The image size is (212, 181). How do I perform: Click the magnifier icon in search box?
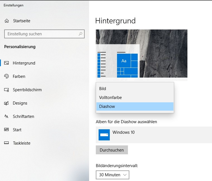coord(80,34)
